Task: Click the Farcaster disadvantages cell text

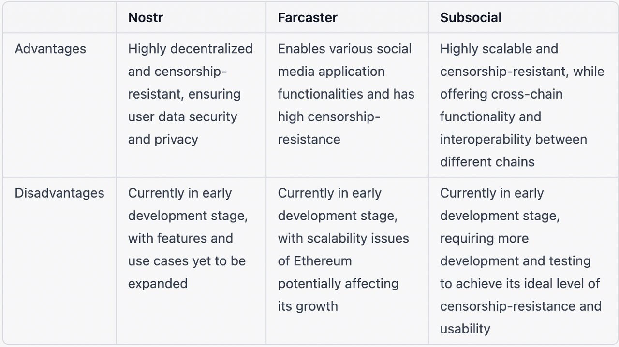Action: tap(343, 250)
